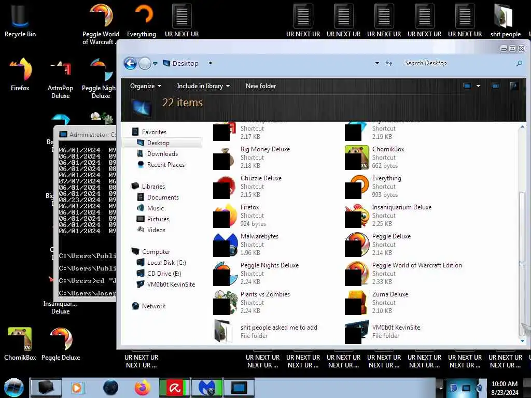Viewport: 531px width, 398px height.
Task: Click scrollbar up arrow in file list
Action: point(522,127)
